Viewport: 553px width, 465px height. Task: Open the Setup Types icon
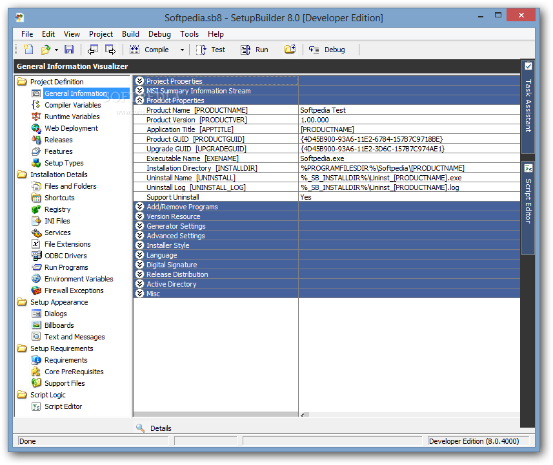click(x=36, y=163)
